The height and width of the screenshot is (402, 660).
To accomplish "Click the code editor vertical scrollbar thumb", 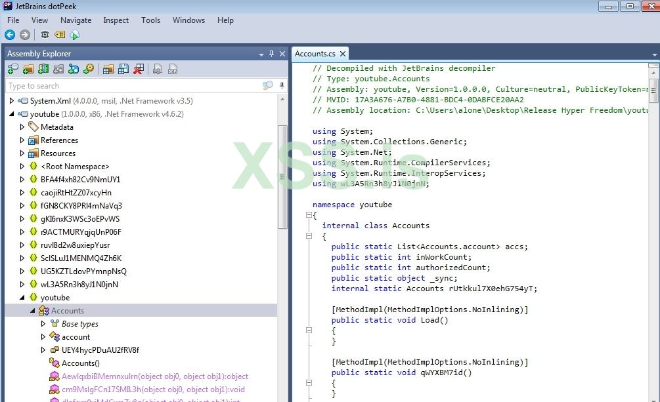I will click(x=653, y=90).
